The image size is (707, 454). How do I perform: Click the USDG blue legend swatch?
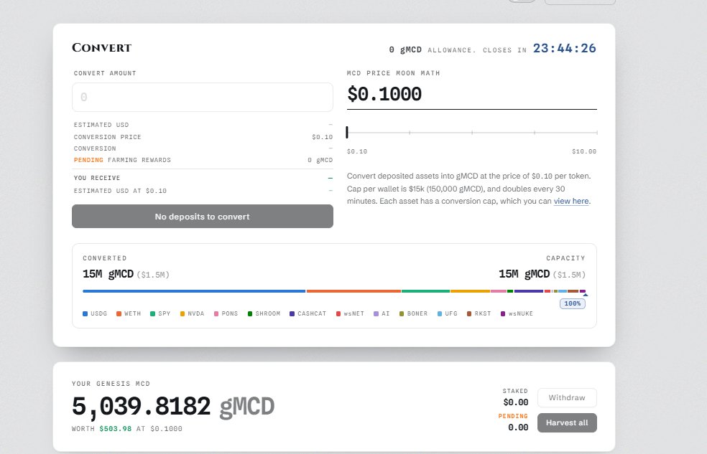coord(86,313)
